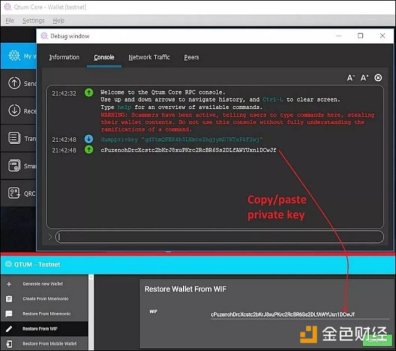Close the Debug window
The width and height of the screenshot is (396, 351).
tap(382, 36)
